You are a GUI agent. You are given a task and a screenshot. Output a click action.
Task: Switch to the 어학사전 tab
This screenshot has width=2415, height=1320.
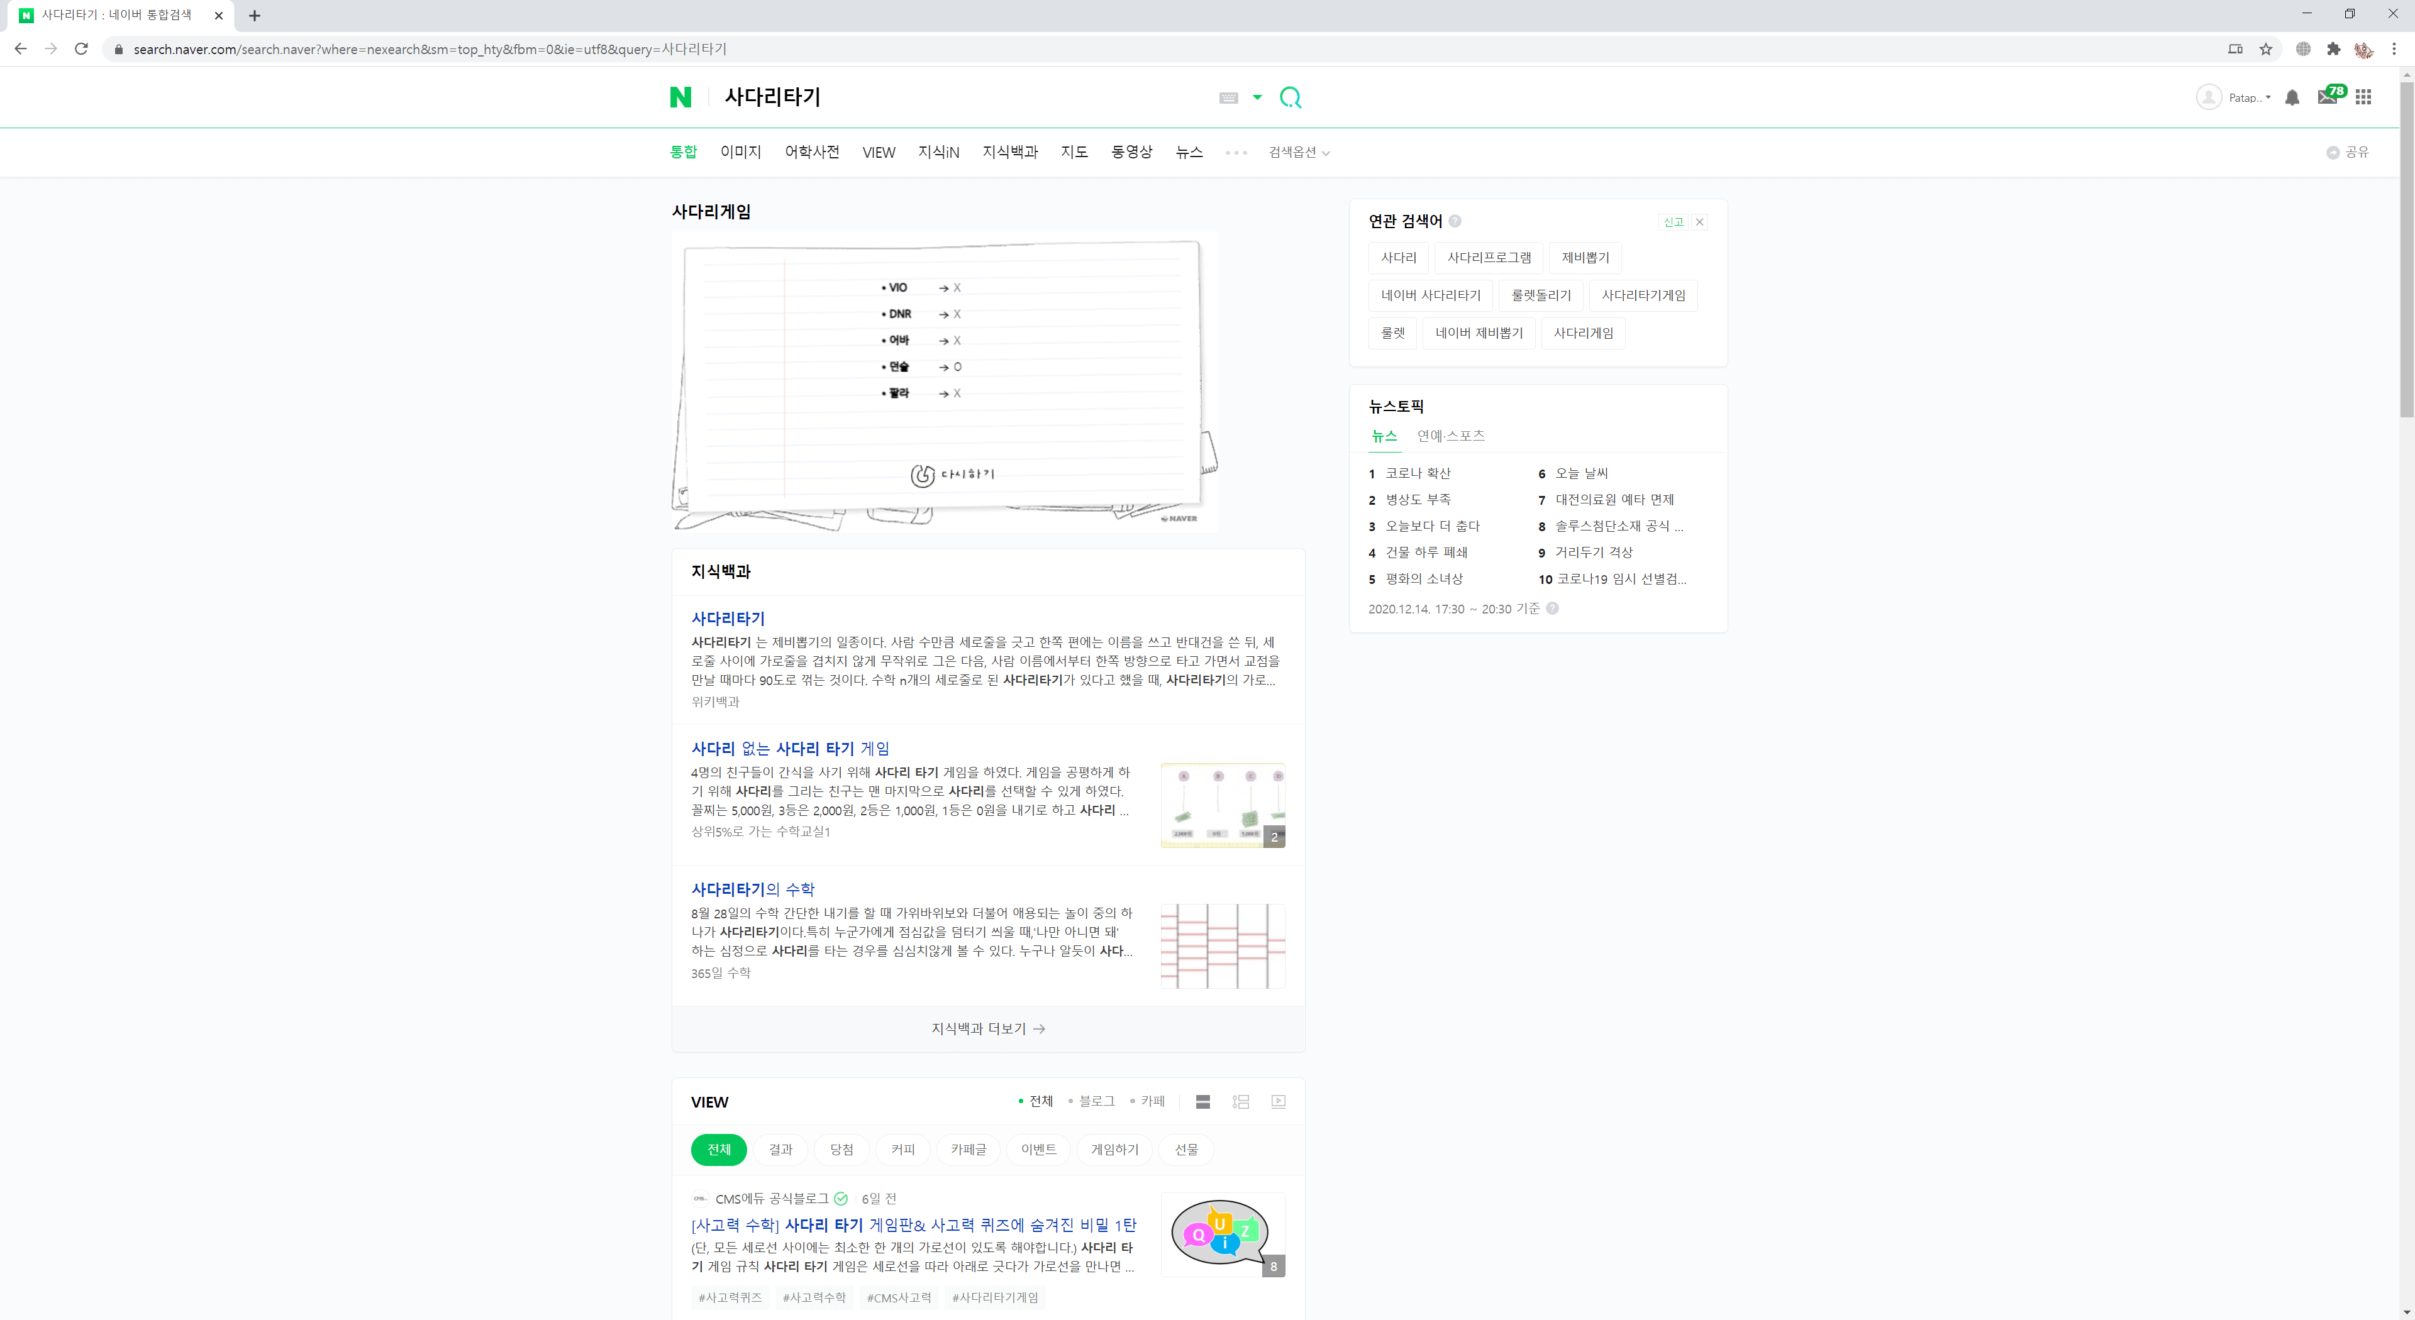coord(812,151)
